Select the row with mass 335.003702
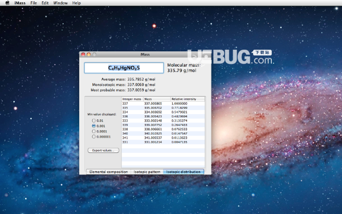 click(x=163, y=108)
